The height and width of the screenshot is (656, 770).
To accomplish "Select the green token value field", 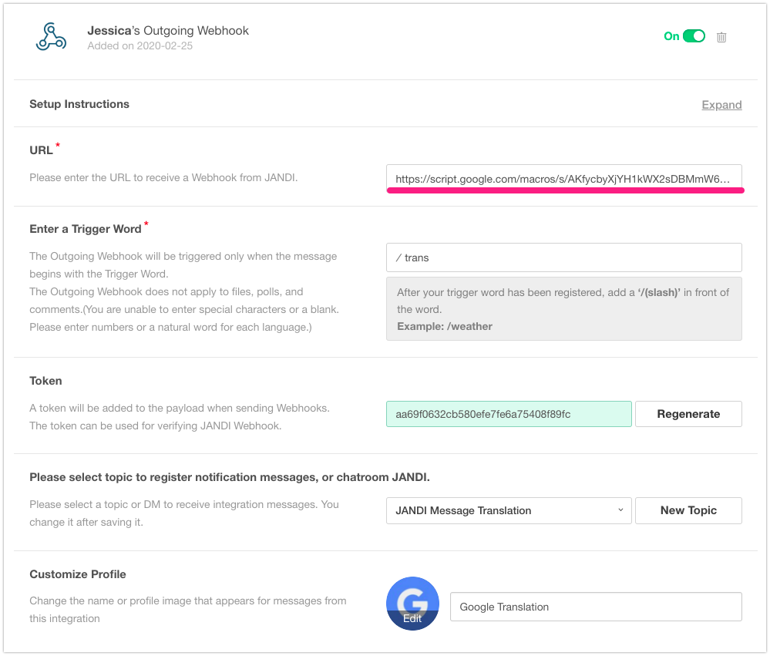I will 509,414.
